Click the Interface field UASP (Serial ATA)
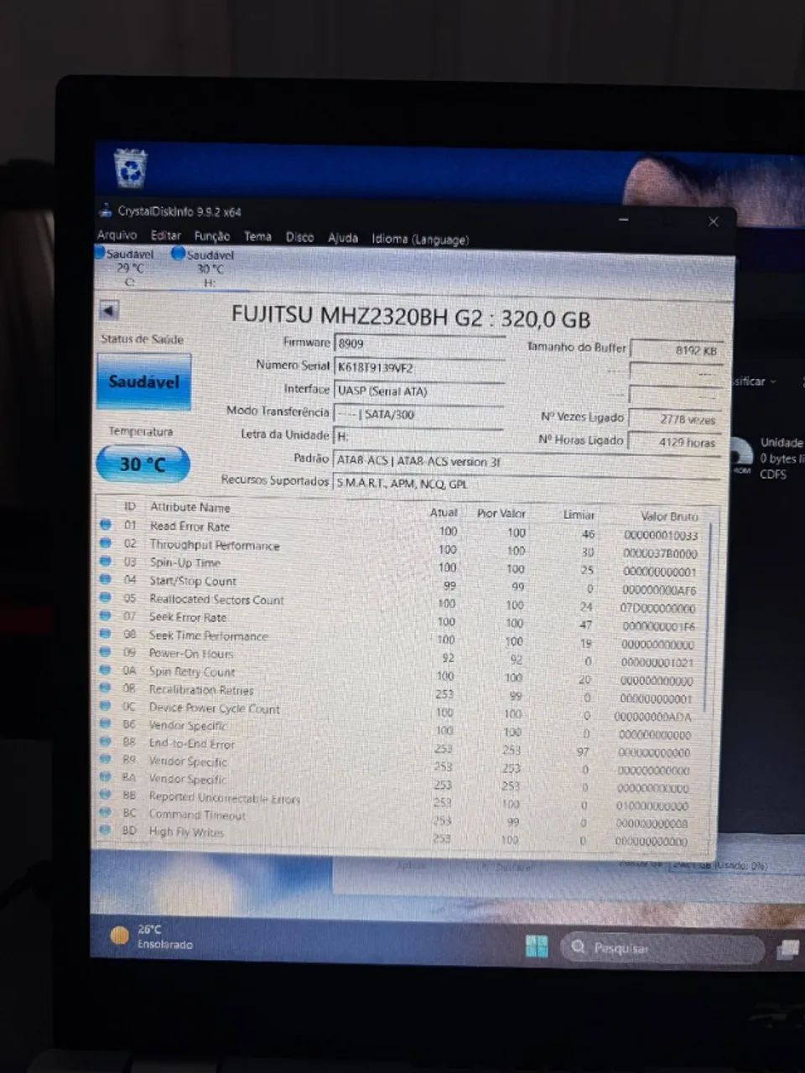 click(419, 391)
